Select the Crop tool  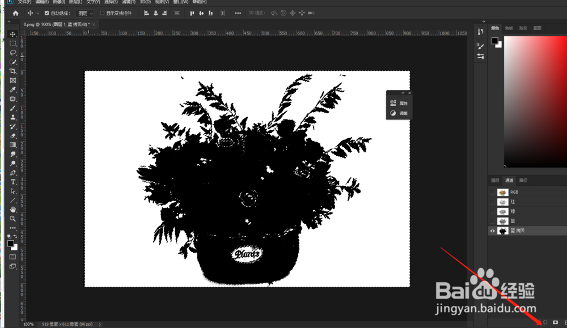click(x=12, y=71)
